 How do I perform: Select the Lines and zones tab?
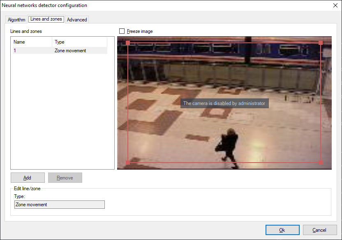(x=46, y=19)
